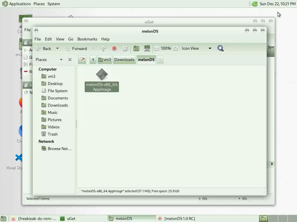Open vm3 home in the sidebar
Screen dimensions: 297x222
coord(55,76)
